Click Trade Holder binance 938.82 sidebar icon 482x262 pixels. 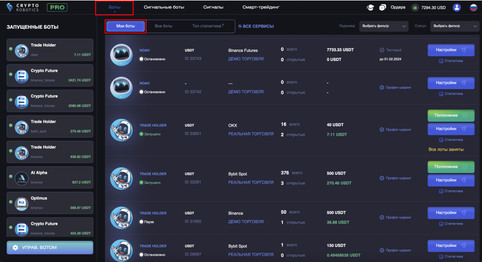click(x=22, y=153)
